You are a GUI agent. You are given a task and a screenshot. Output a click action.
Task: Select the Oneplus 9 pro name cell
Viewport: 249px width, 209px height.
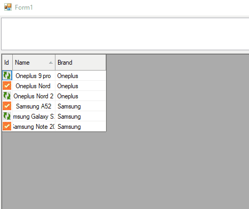point(34,75)
